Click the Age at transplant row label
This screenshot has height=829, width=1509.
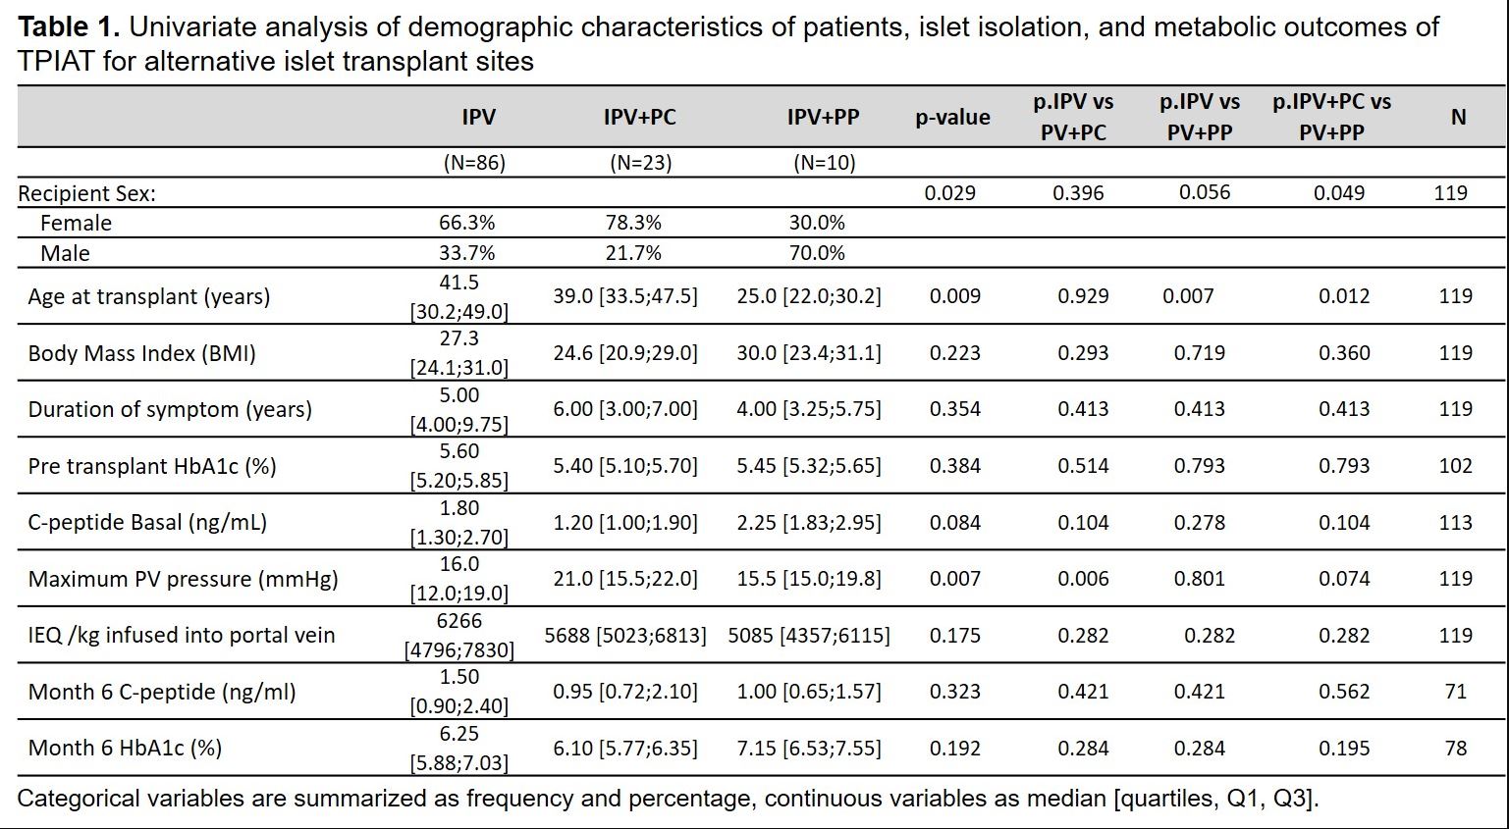tap(148, 296)
